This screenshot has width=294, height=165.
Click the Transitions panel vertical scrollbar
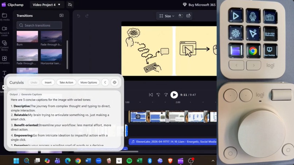pyautogui.click(x=67, y=54)
